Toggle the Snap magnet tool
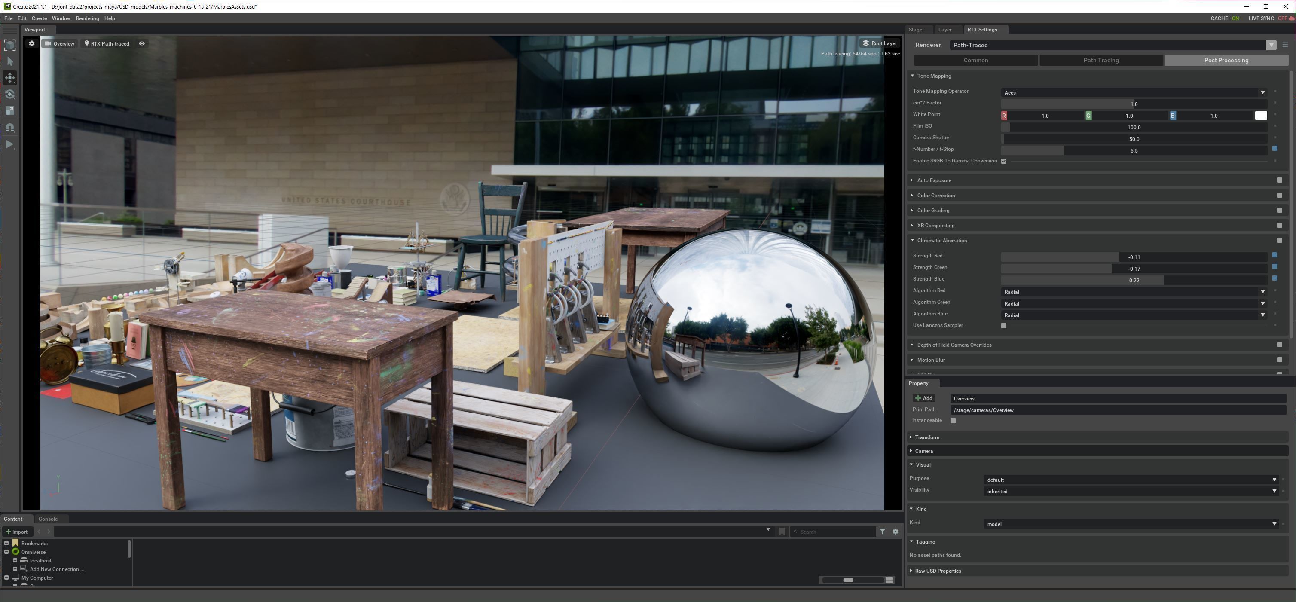The image size is (1296, 602). click(10, 128)
